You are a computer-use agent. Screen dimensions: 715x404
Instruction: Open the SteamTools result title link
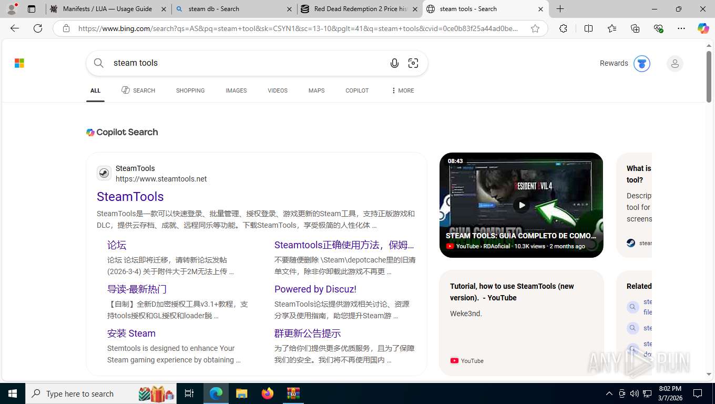click(130, 196)
